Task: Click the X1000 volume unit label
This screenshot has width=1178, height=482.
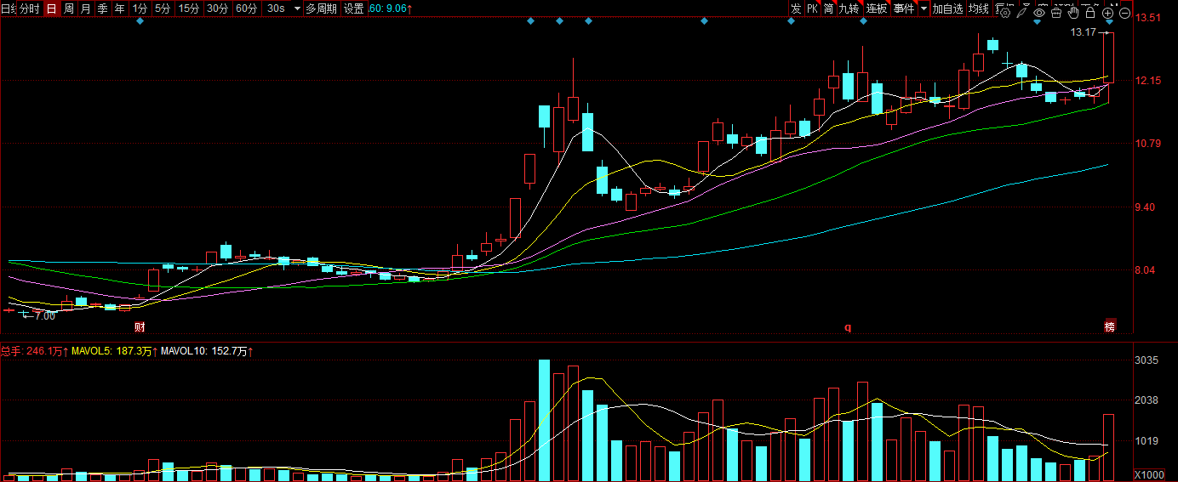Action: click(x=1148, y=474)
